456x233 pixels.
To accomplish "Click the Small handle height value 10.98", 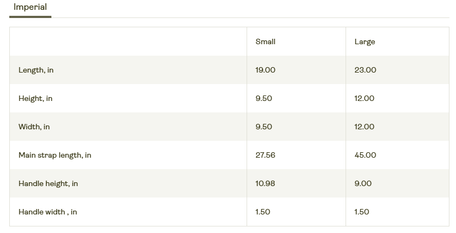I will point(265,184).
